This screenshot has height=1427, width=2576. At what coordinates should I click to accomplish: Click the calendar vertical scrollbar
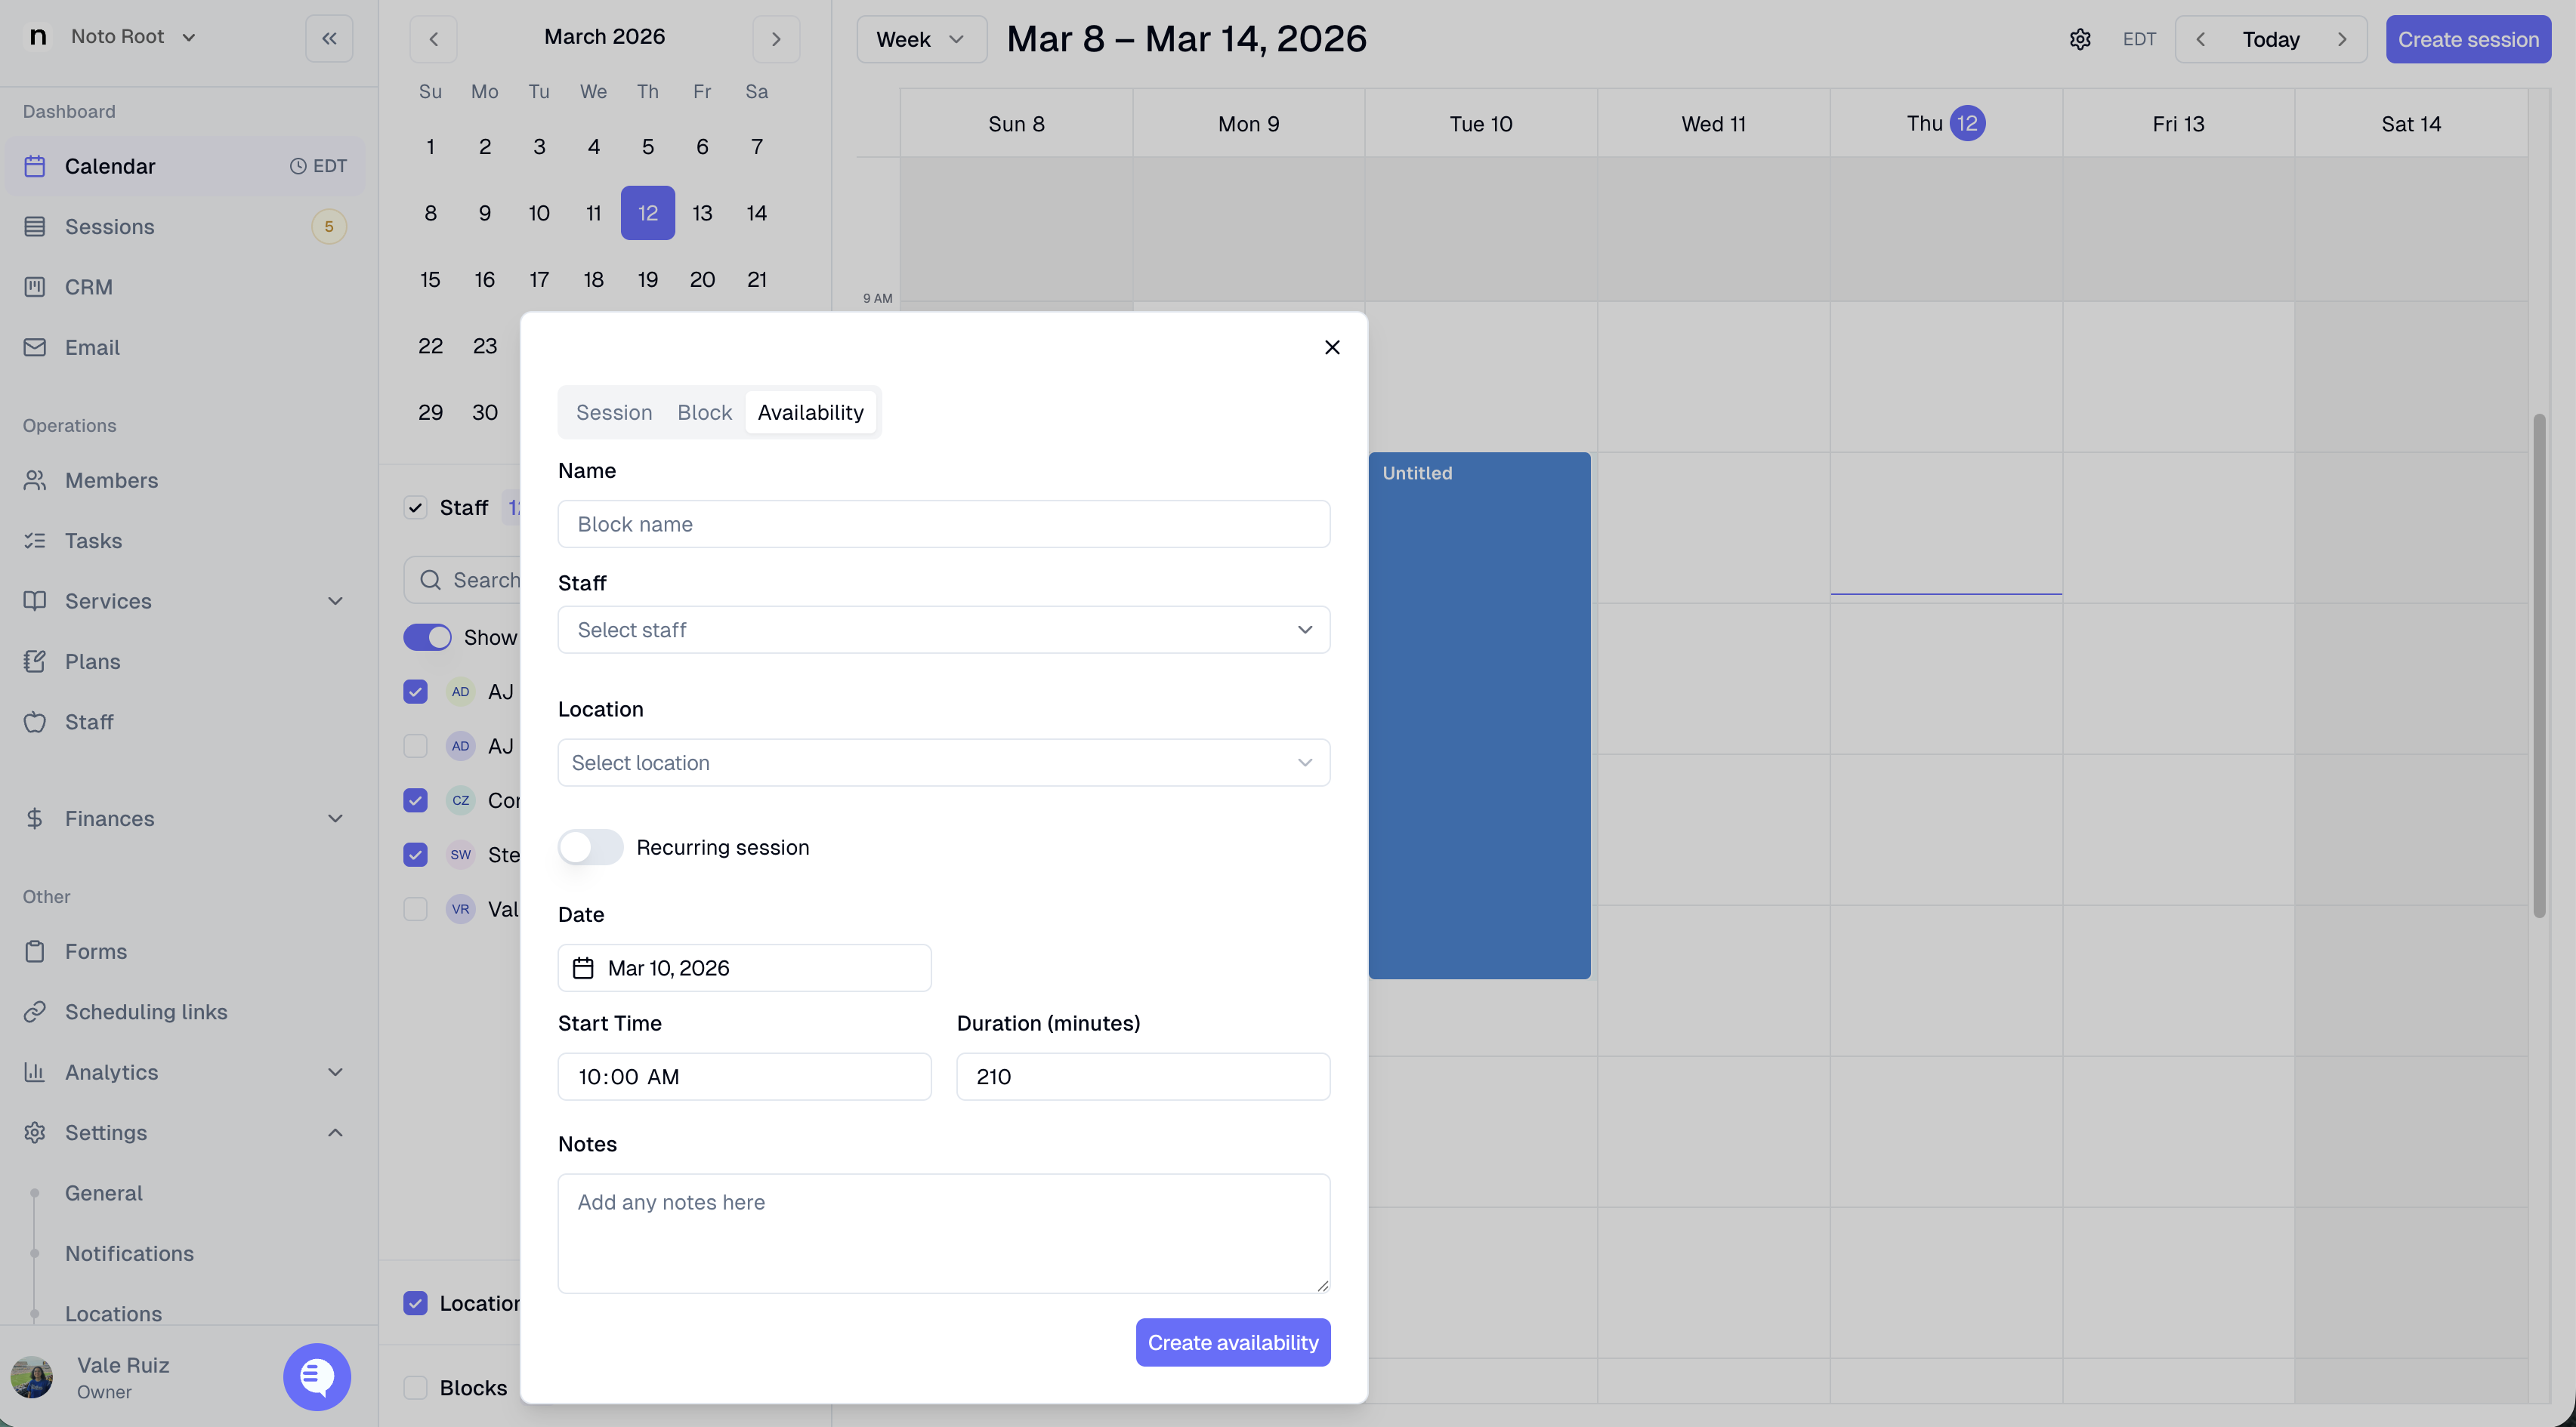(2539, 665)
